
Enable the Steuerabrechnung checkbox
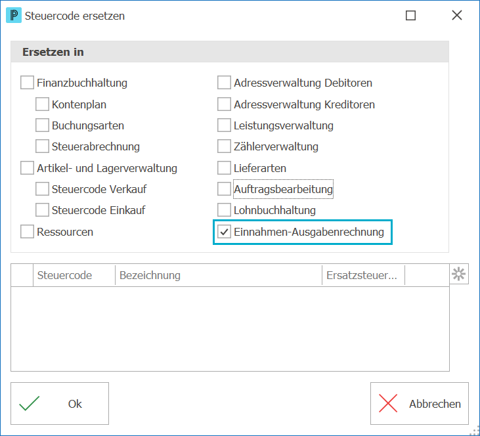pos(42,146)
